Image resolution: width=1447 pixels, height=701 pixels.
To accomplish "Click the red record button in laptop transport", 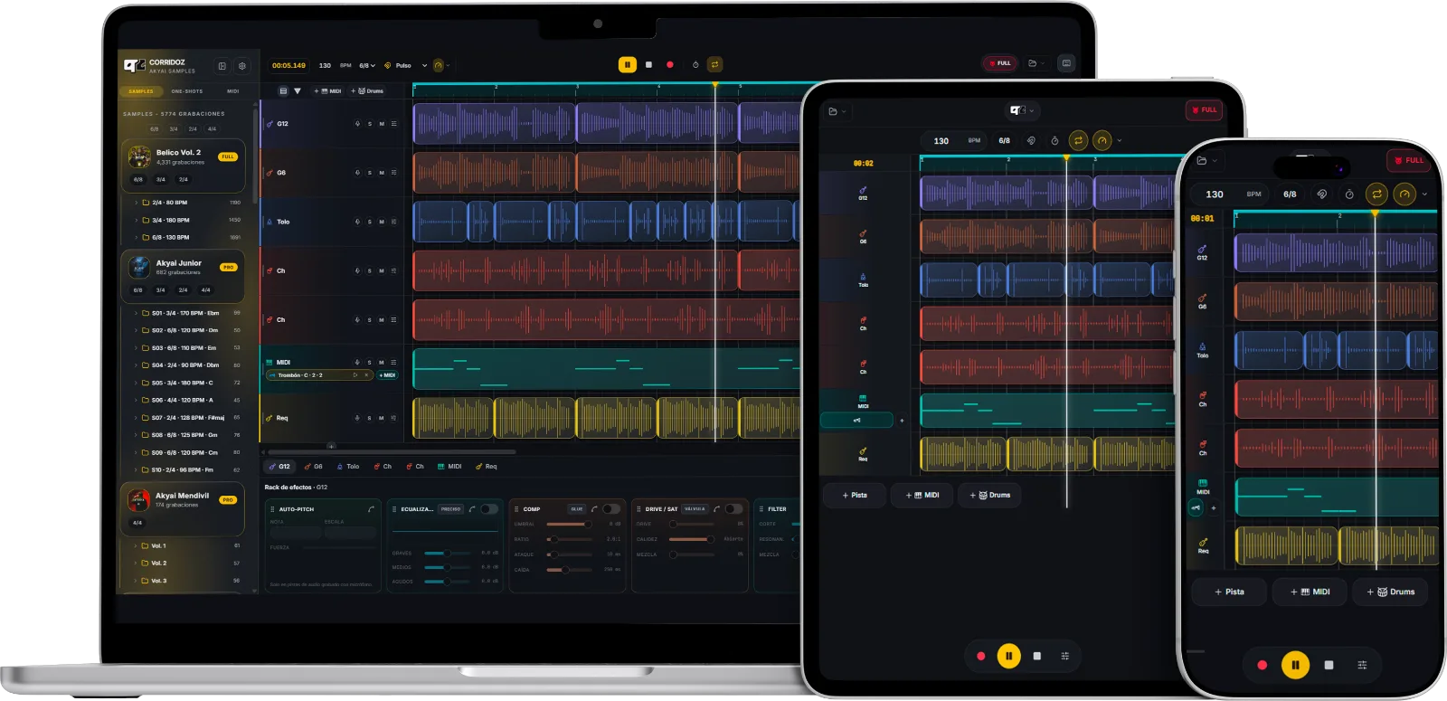I will coord(669,65).
